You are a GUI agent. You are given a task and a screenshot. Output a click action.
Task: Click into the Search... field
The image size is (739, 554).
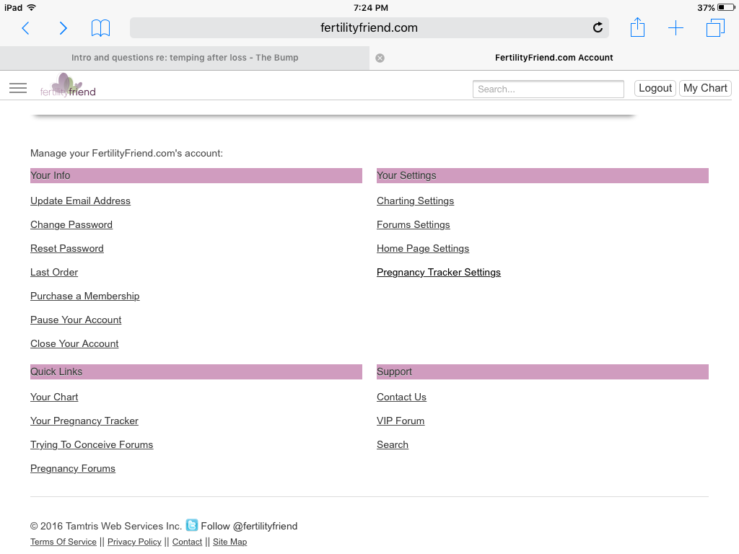point(548,89)
